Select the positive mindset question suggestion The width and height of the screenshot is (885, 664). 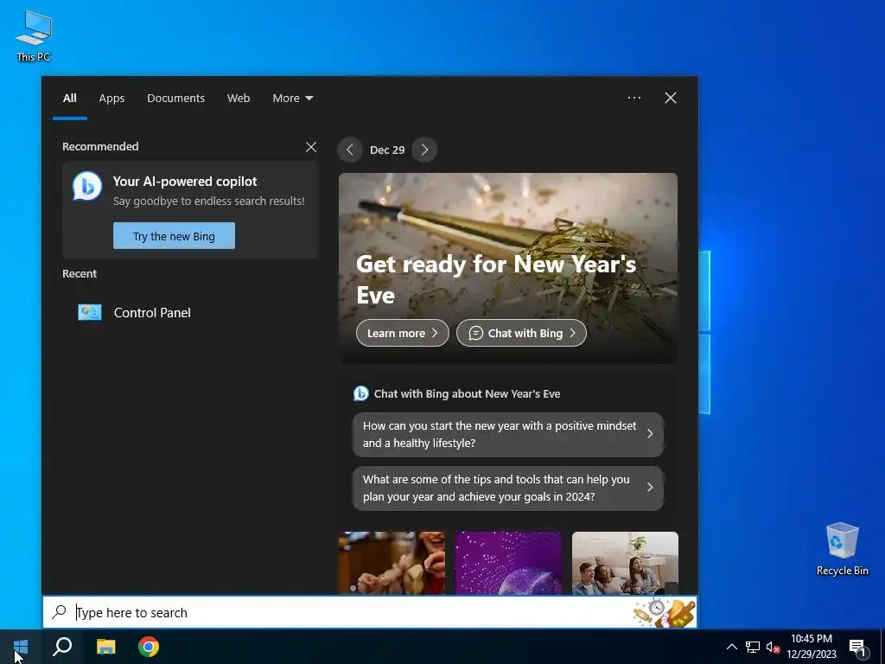click(x=508, y=434)
